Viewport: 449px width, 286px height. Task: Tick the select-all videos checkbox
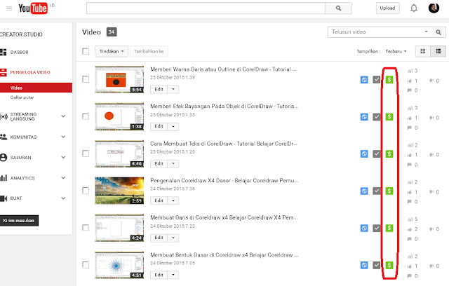coord(86,51)
